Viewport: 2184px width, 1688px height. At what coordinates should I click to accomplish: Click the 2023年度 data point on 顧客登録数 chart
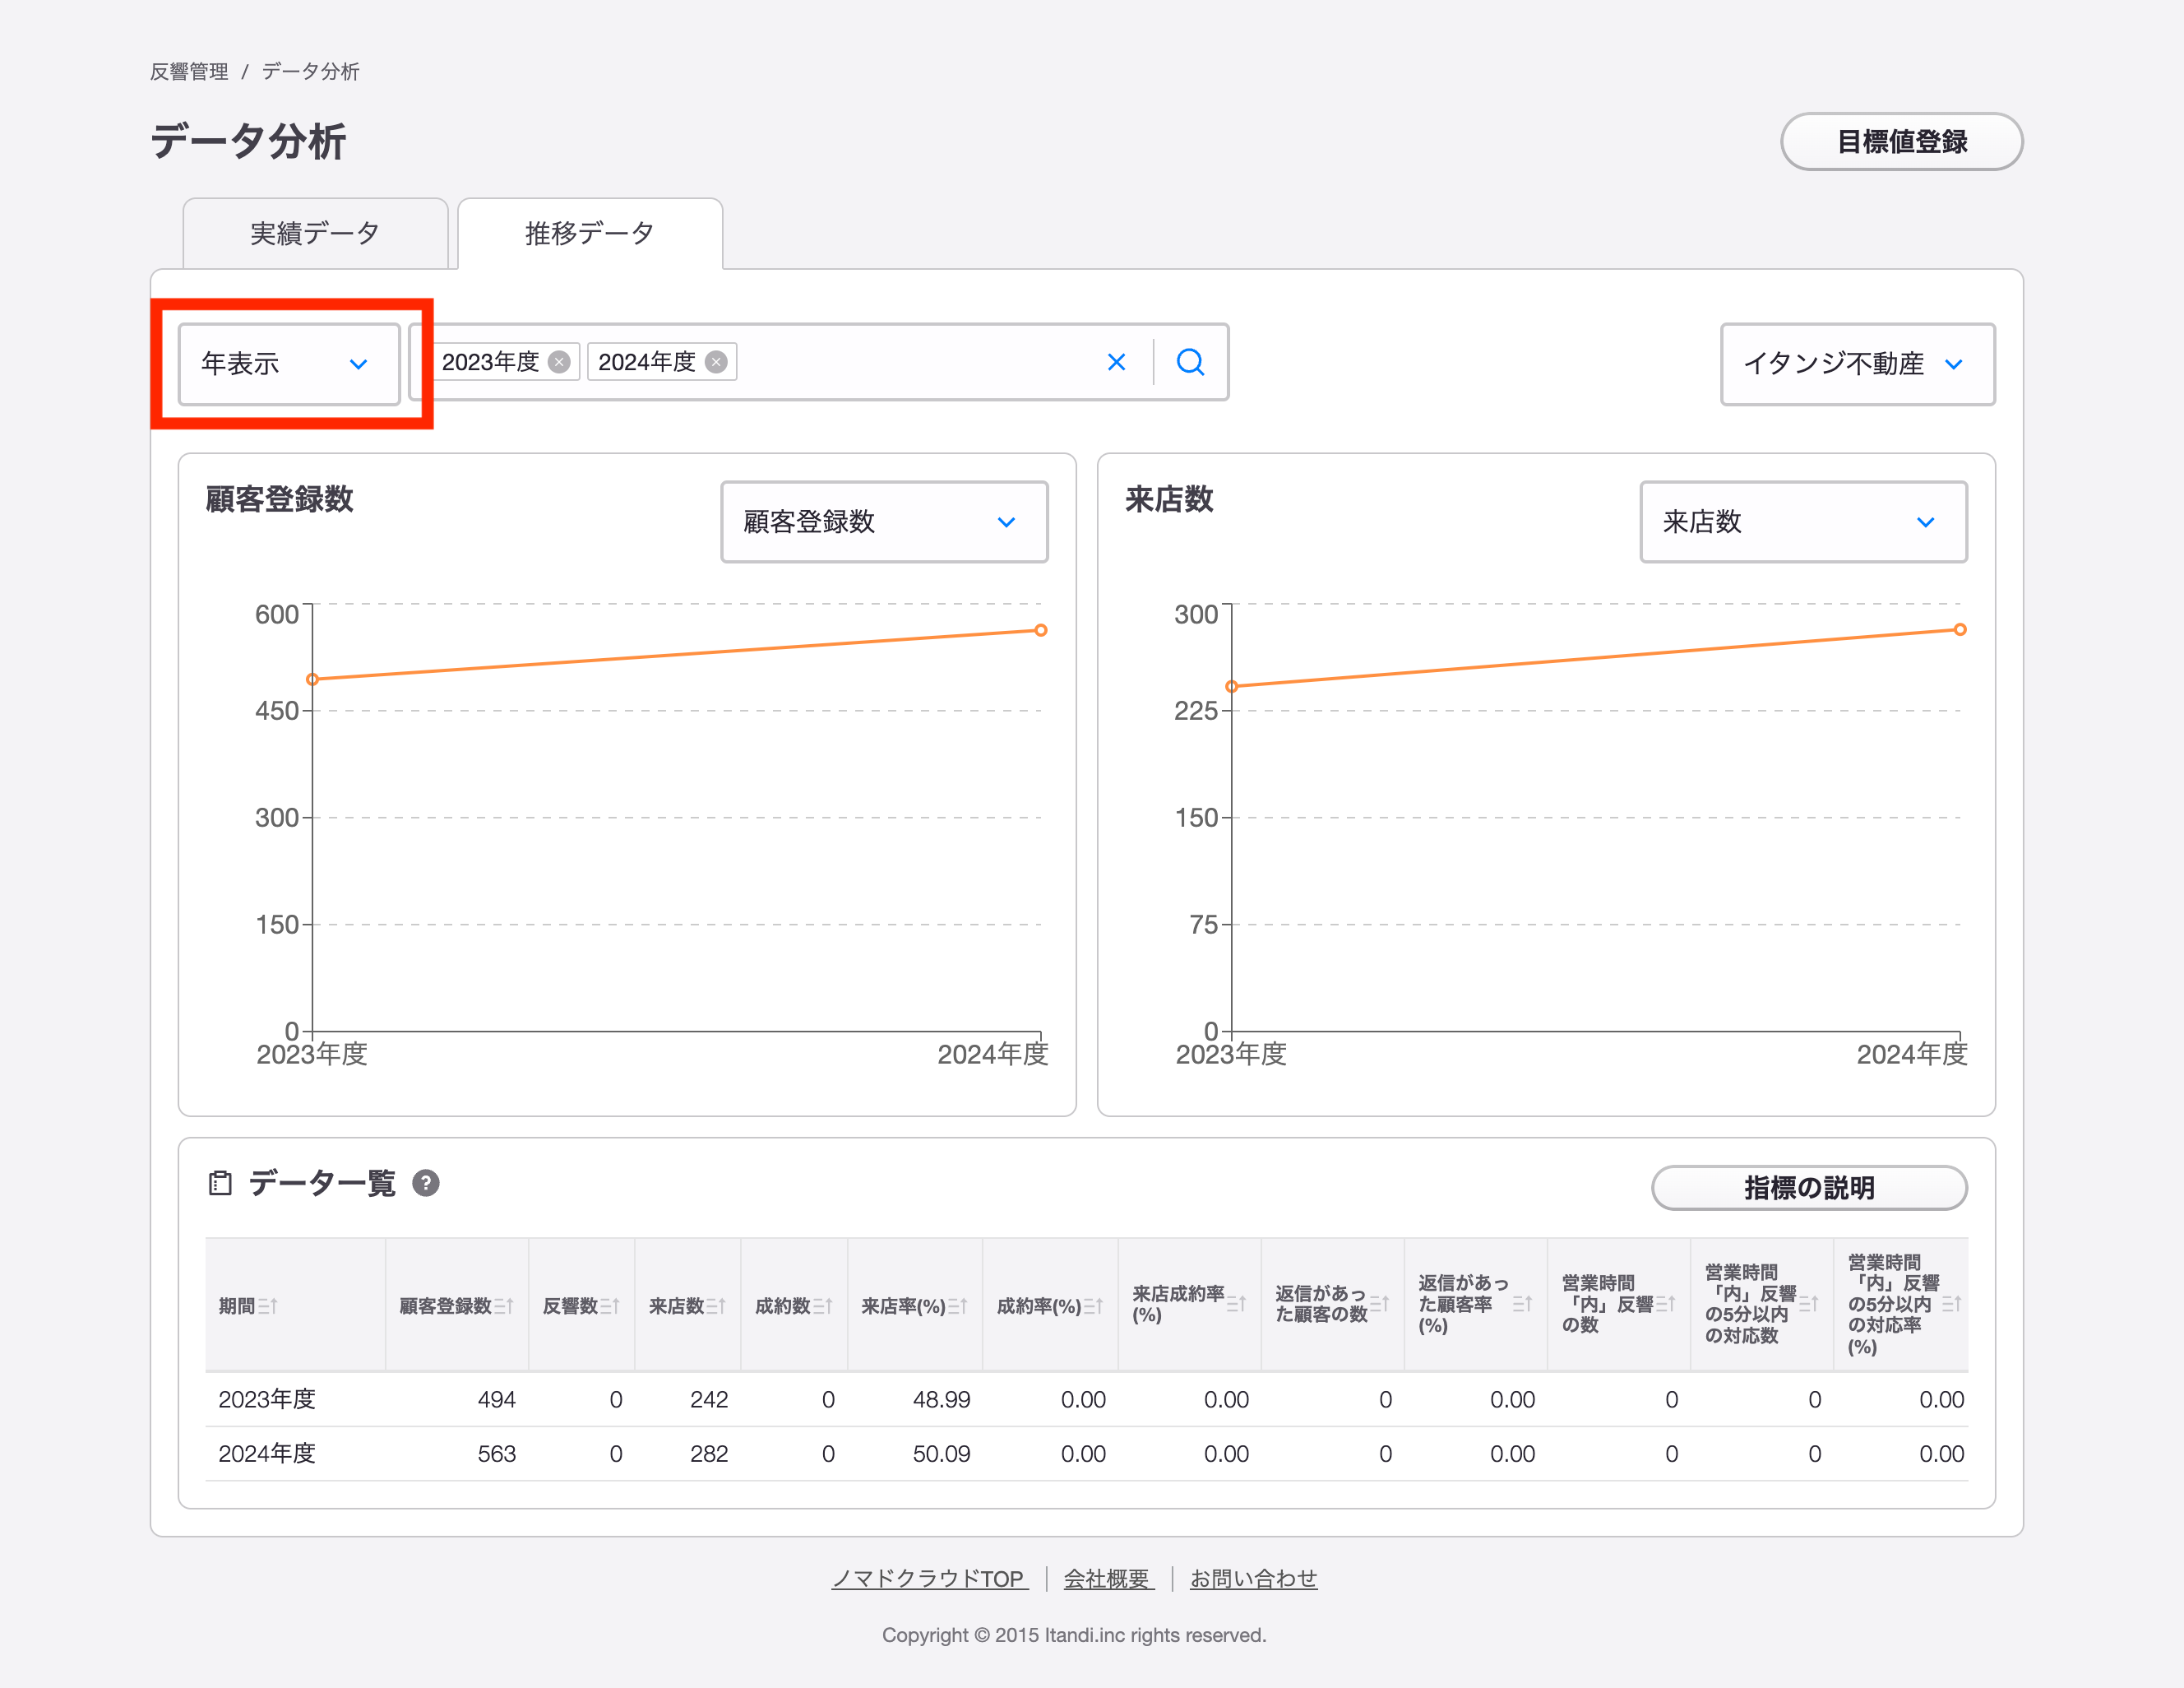click(x=313, y=679)
